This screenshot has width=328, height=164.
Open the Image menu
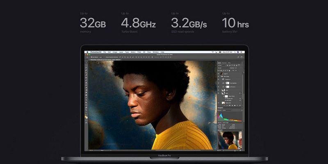[115, 52]
